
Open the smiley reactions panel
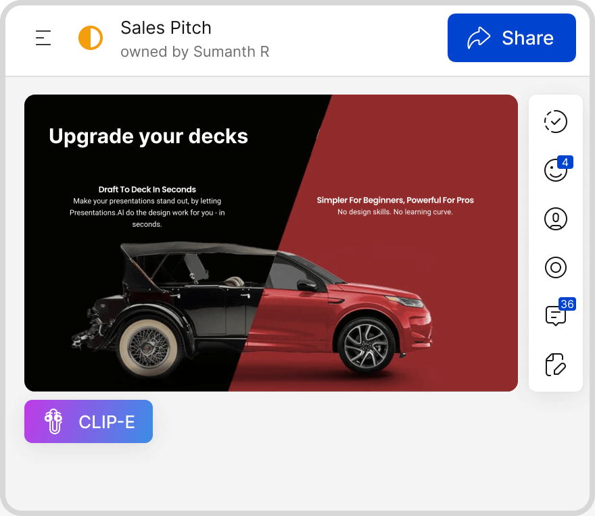click(x=554, y=172)
